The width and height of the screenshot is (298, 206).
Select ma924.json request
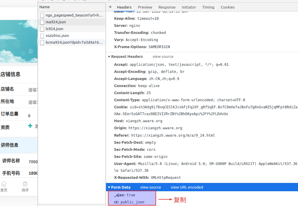tap(56, 22)
